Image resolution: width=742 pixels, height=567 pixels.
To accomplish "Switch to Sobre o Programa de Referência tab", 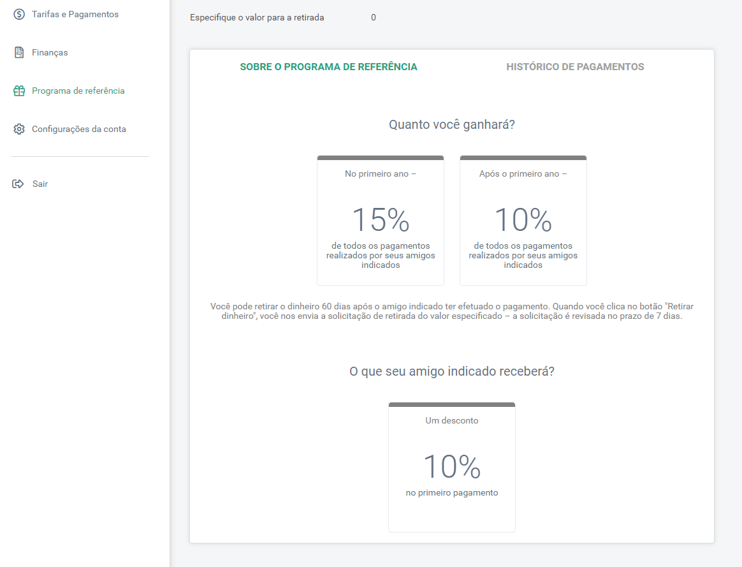I will click(x=328, y=67).
